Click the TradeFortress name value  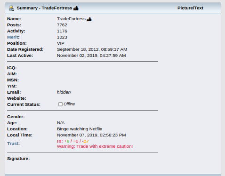click(71, 19)
